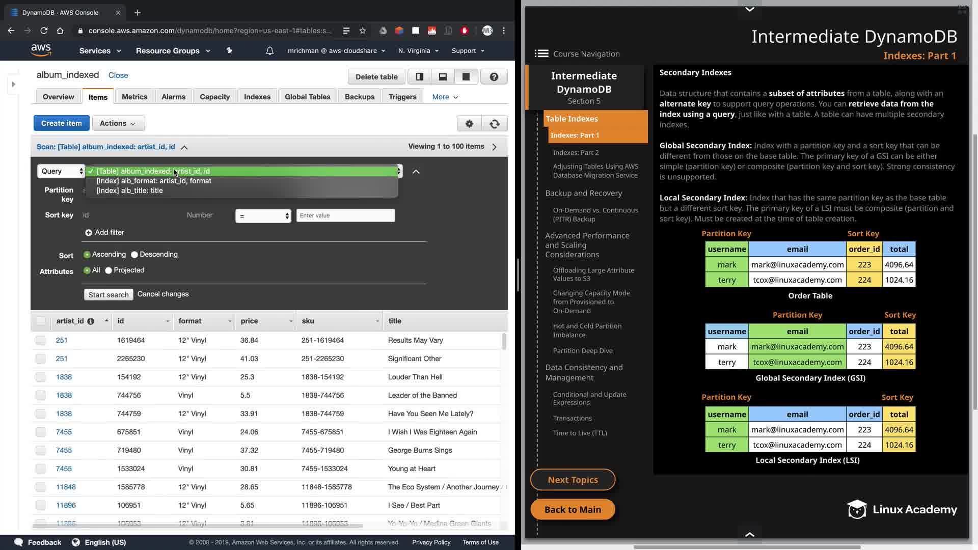Image resolution: width=978 pixels, height=550 pixels.
Task: Click the gear settings icon above table
Action: [x=469, y=124]
